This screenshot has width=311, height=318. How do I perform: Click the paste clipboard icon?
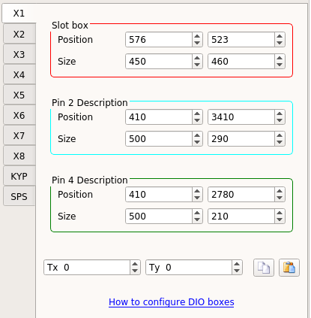point(289,268)
